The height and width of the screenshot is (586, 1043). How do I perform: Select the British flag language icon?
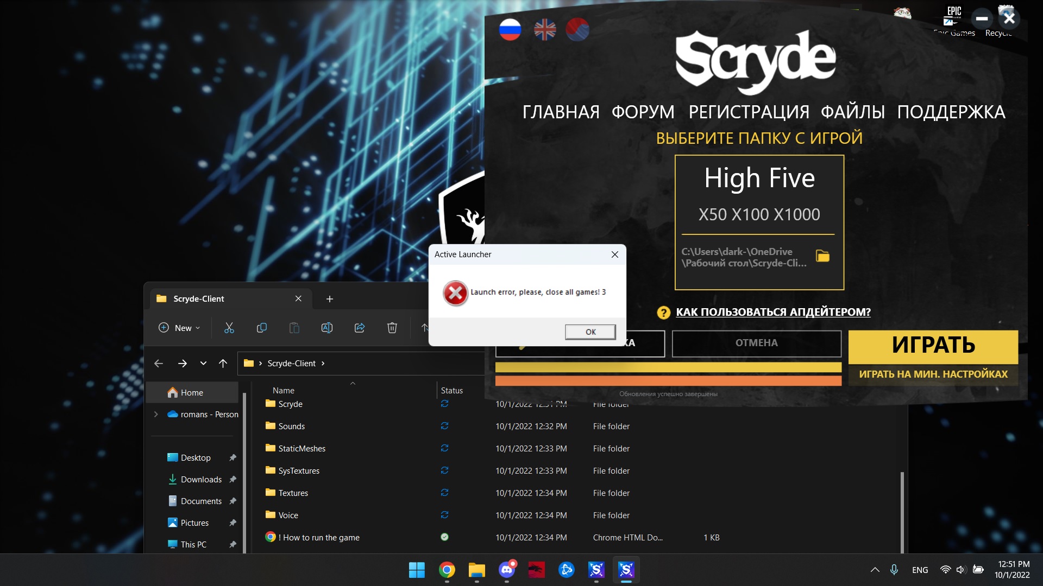click(x=544, y=29)
